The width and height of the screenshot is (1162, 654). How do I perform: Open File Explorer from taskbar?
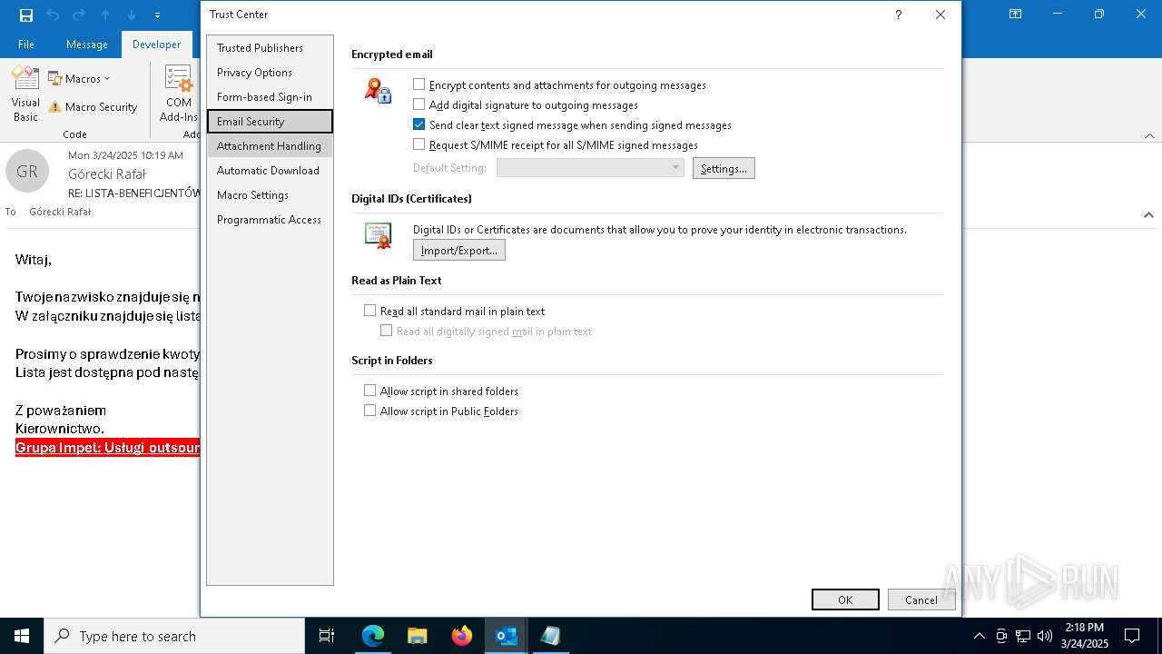click(418, 636)
